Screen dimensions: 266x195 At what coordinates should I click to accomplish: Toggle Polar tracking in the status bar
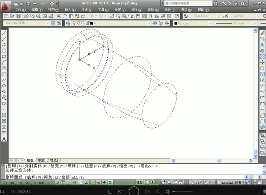pos(75,183)
